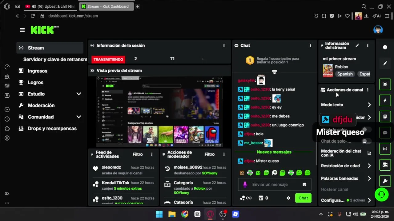Click the broadcast signal icon in right rail
394x221 pixels.
coord(385,149)
